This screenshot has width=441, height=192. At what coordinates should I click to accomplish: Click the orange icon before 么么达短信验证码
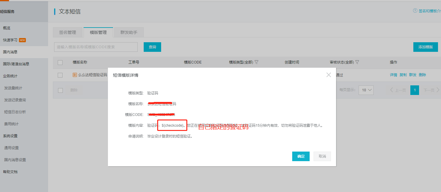click(x=75, y=75)
